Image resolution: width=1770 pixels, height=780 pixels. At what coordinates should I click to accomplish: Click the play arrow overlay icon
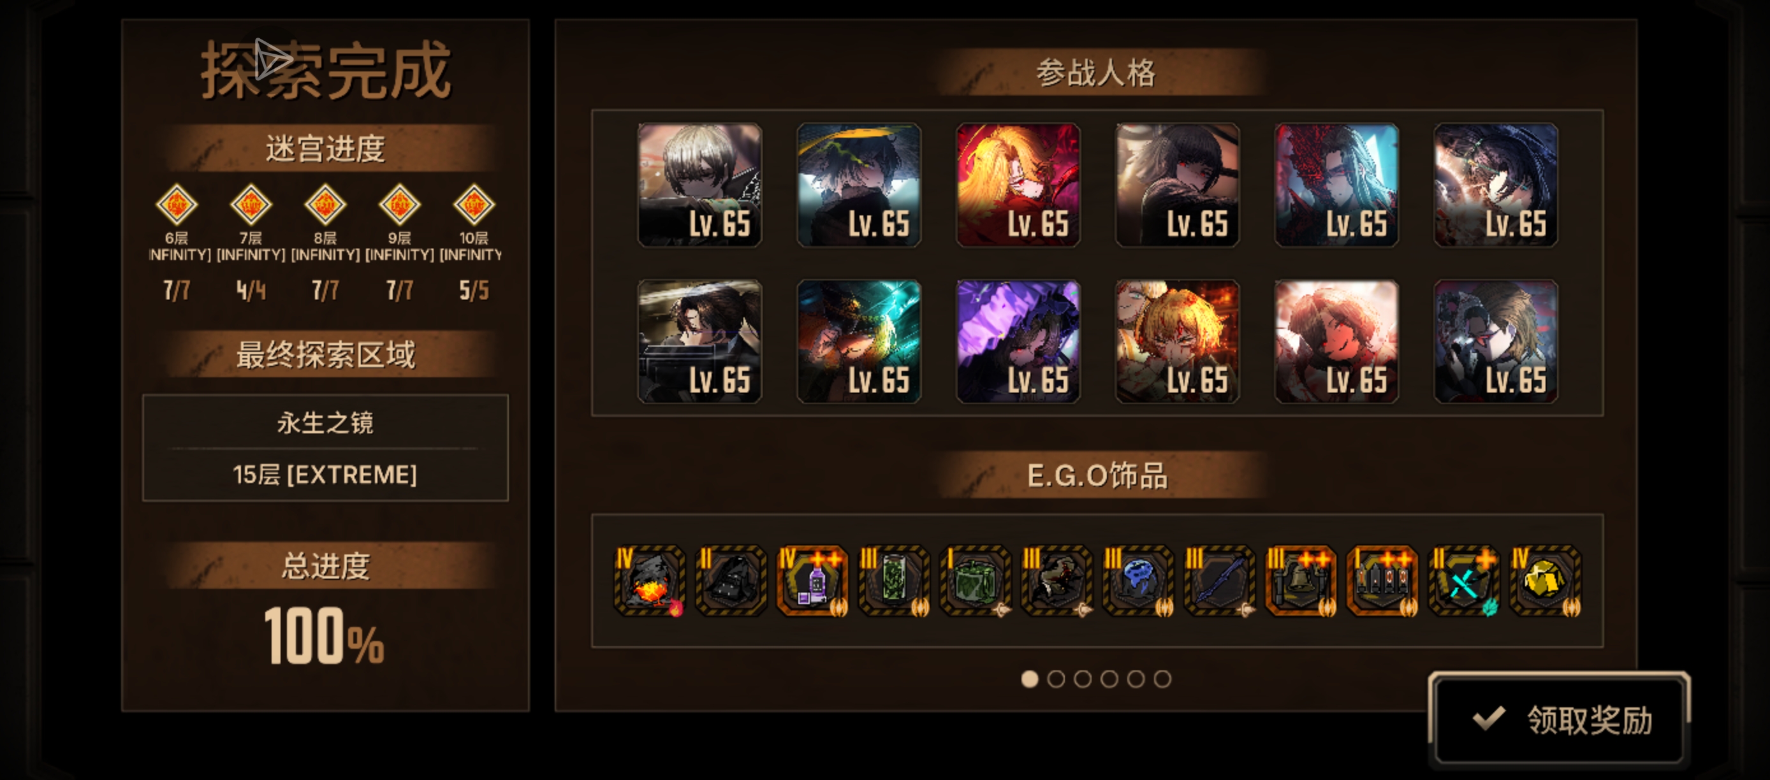point(273,59)
